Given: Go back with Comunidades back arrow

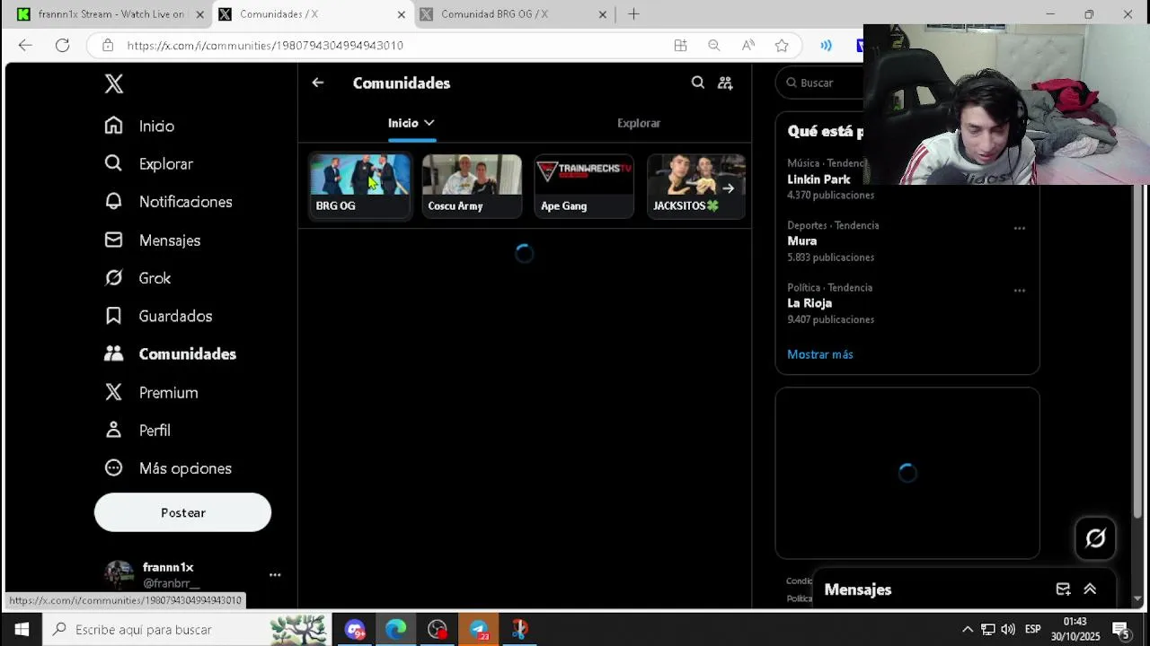Looking at the screenshot, I should (x=317, y=83).
